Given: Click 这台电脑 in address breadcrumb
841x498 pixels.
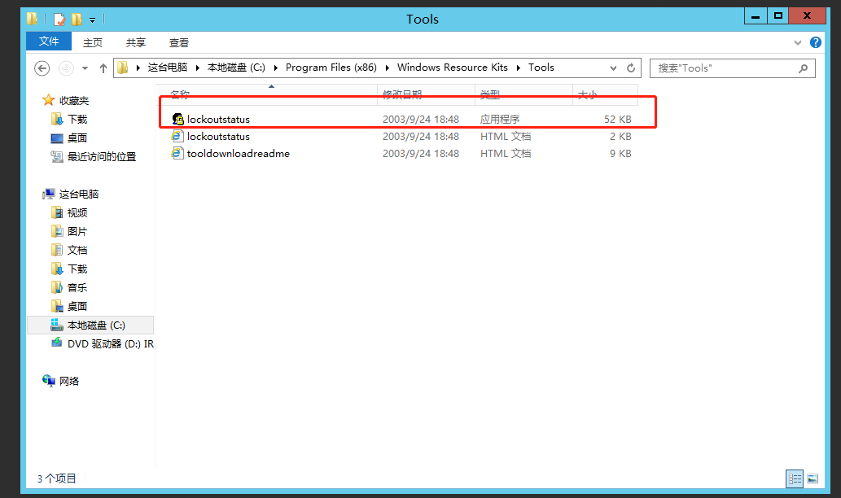Looking at the screenshot, I should [168, 68].
